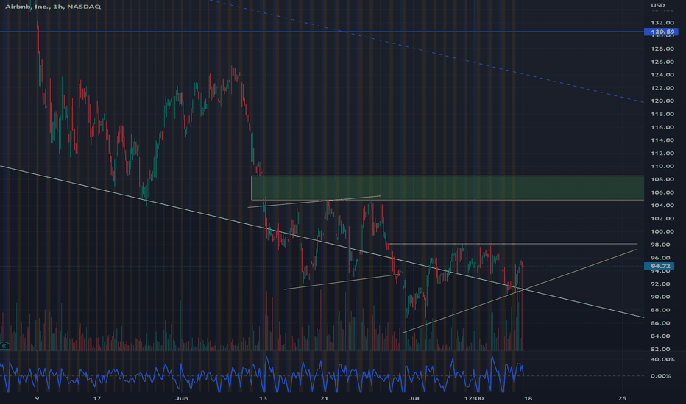The image size is (686, 404).
Task: Click the 126.00 price axis label
Action: click(x=662, y=62)
